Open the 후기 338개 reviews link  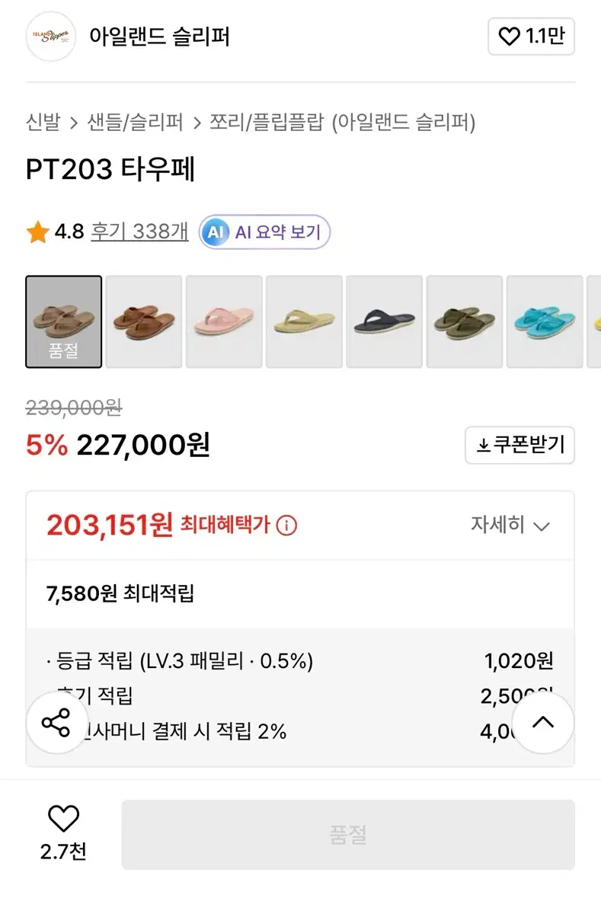pyautogui.click(x=139, y=232)
